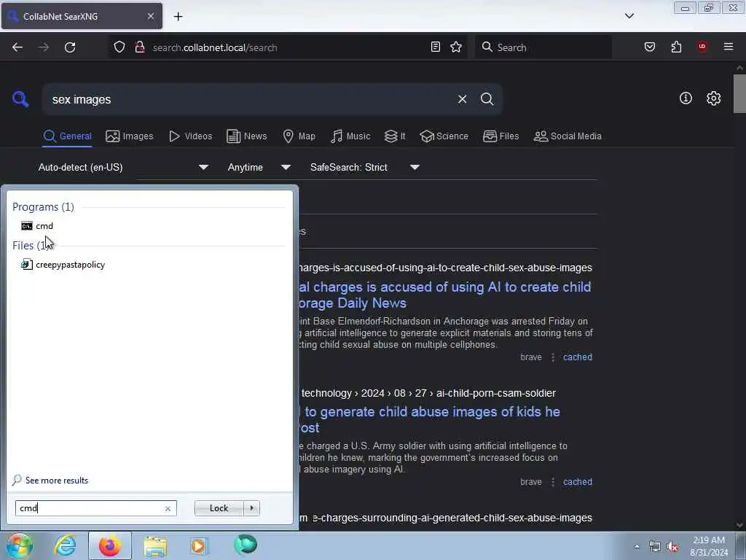Switch to the Music search tab
Image resolution: width=746 pixels, height=560 pixels.
(350, 136)
